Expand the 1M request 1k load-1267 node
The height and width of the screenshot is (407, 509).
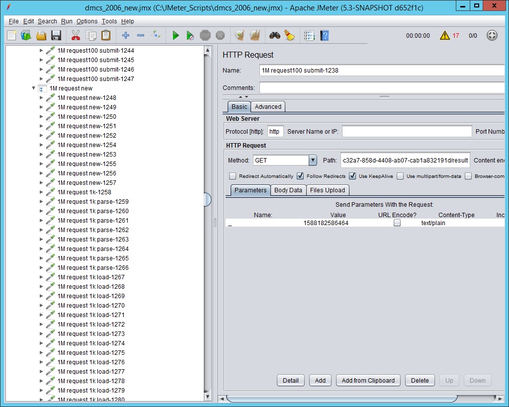tap(42, 277)
